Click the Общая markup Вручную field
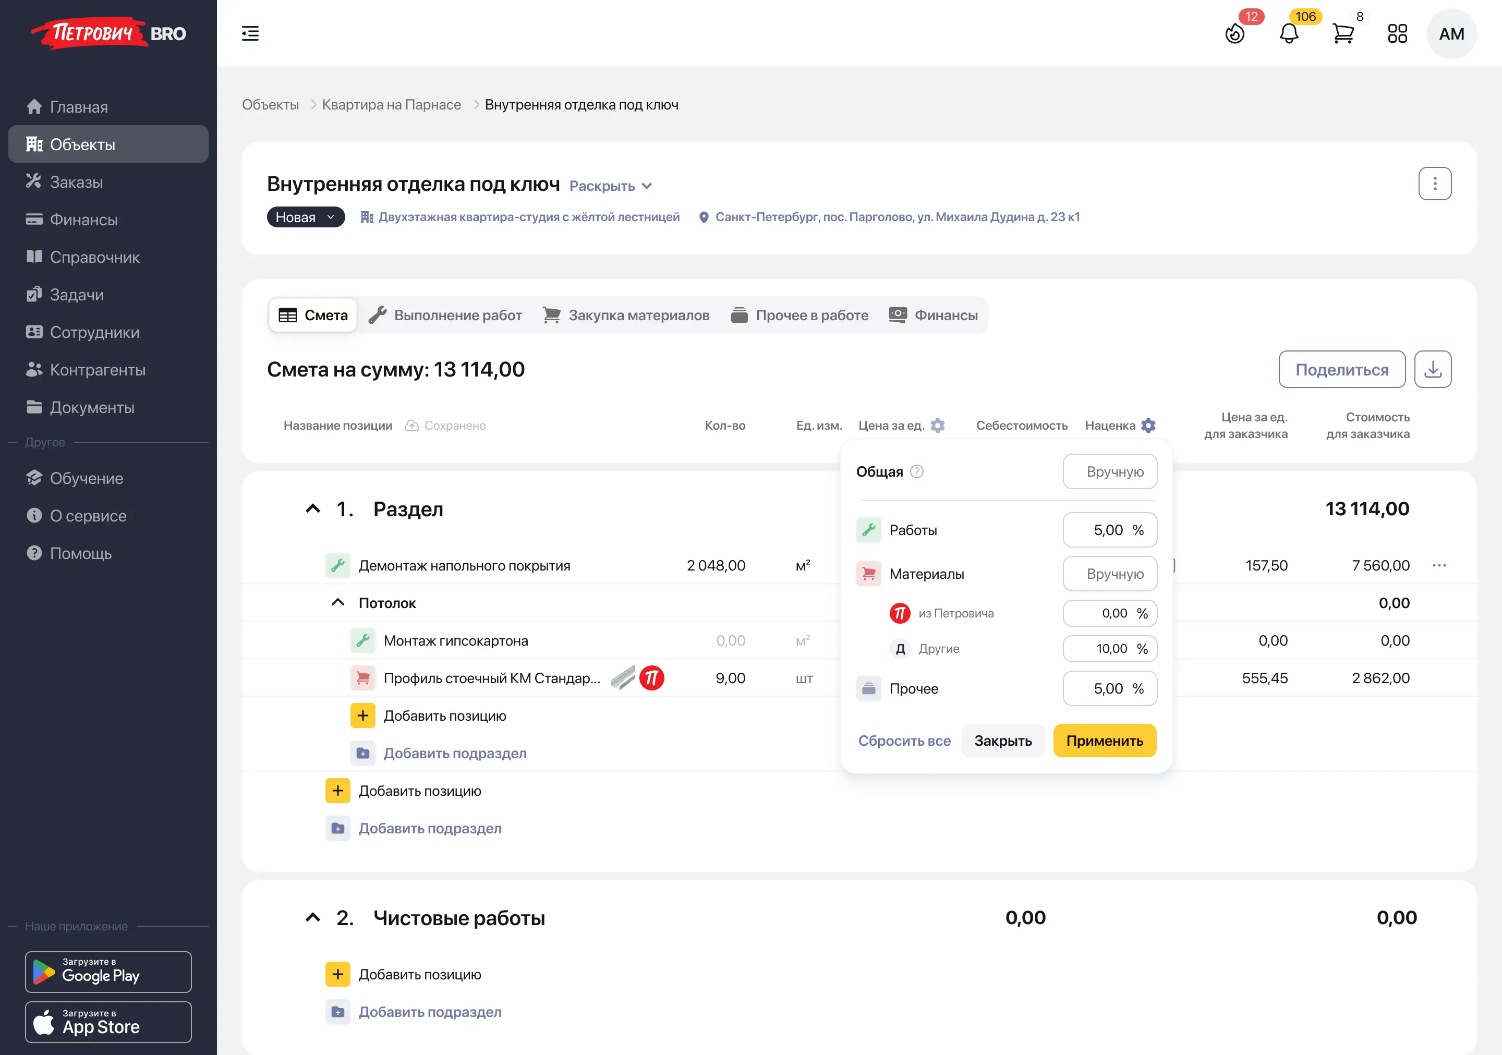Viewport: 1502px width, 1055px height. tap(1109, 471)
